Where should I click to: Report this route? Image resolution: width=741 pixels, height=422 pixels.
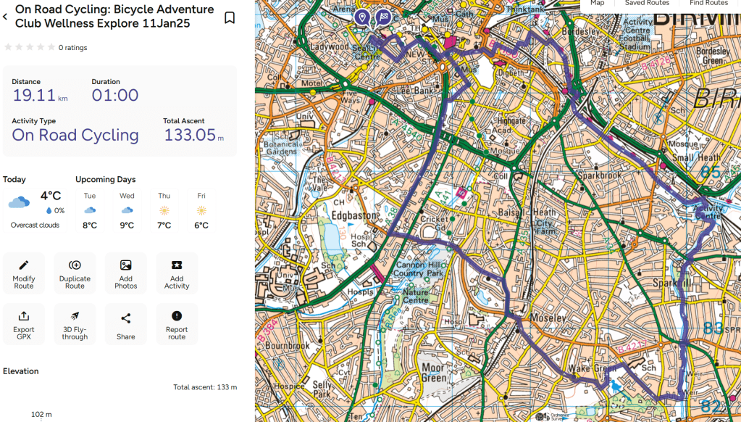[177, 324]
